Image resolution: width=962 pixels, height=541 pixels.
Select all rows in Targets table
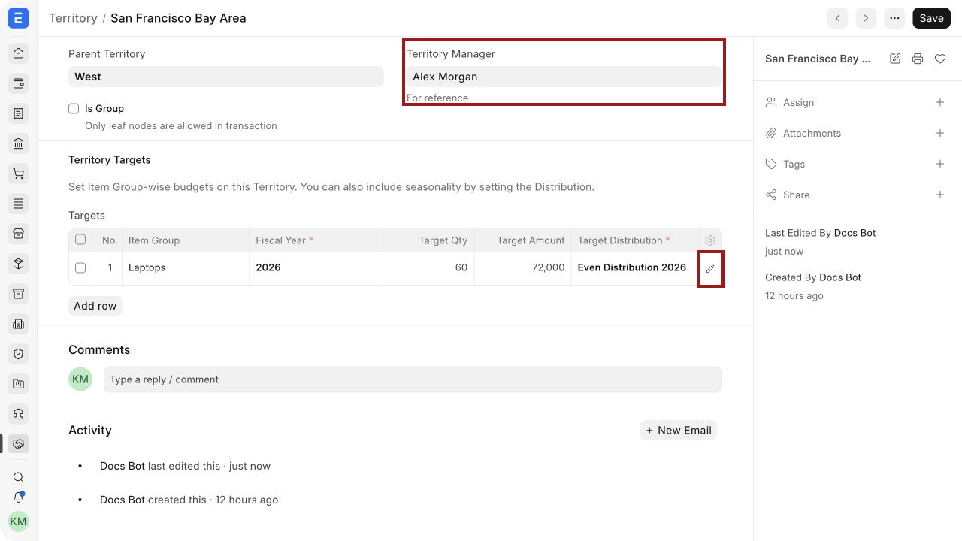tap(80, 240)
